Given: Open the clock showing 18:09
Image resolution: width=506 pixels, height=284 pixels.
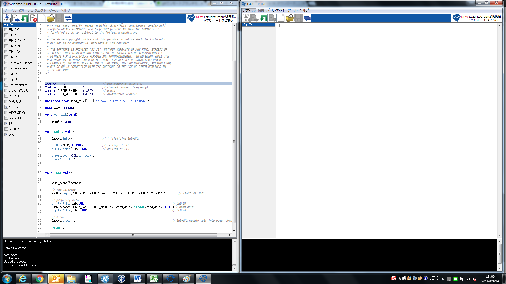Looking at the screenshot, I should point(490,279).
